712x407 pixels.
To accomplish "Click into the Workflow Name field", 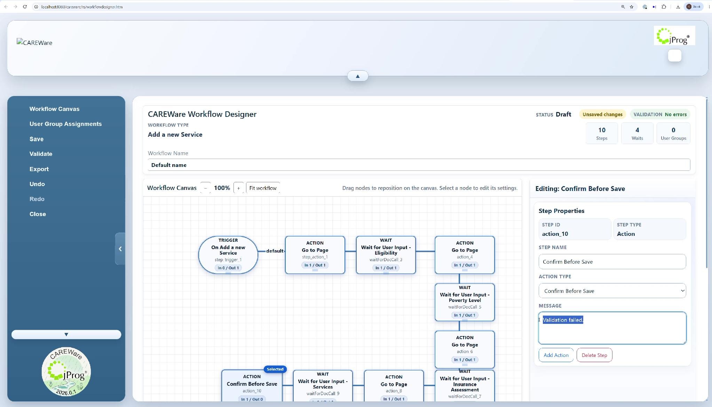I will pyautogui.click(x=419, y=165).
